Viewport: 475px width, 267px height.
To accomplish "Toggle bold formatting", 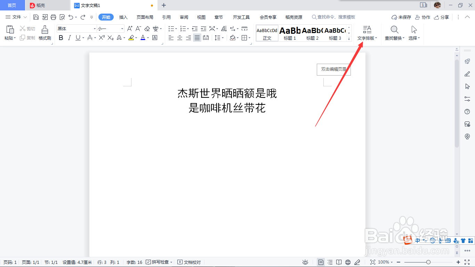I will pos(61,38).
